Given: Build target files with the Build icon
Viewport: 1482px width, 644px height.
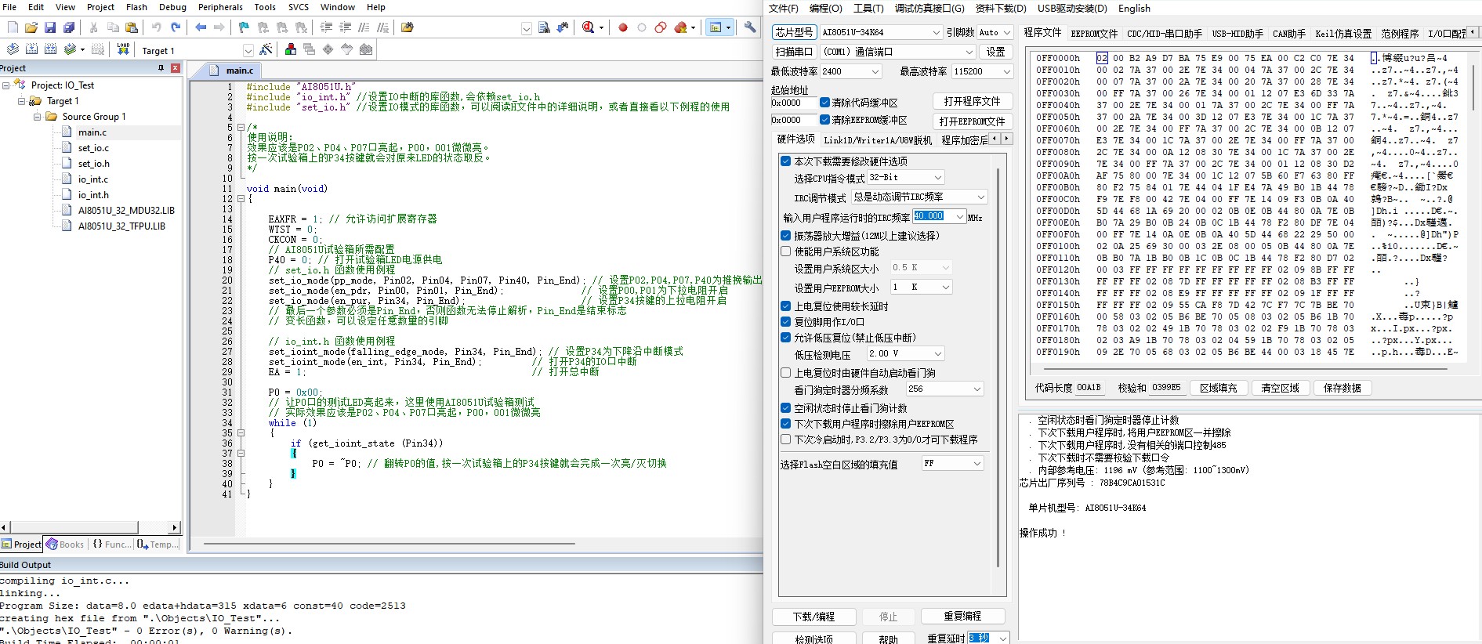Looking at the screenshot, I should click(31, 49).
